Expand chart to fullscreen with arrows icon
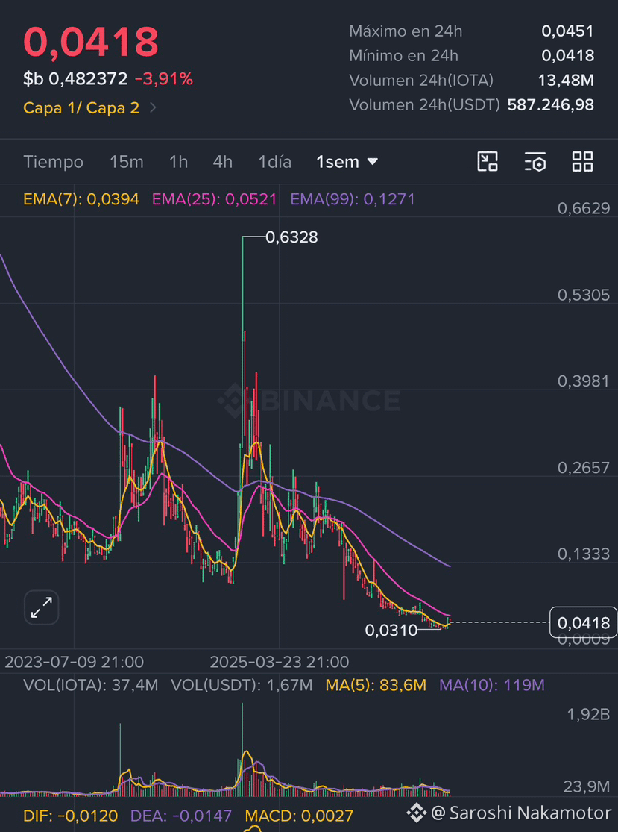Screen dimensions: 618x832 [x=41, y=607]
